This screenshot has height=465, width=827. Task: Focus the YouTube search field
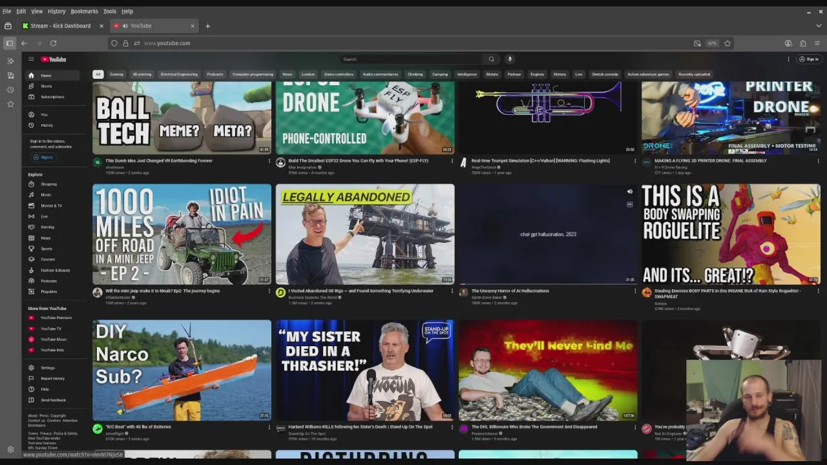coord(412,59)
